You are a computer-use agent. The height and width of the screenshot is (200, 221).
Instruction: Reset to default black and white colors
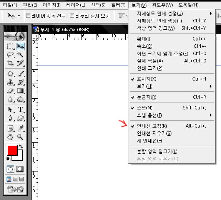tap(8, 159)
